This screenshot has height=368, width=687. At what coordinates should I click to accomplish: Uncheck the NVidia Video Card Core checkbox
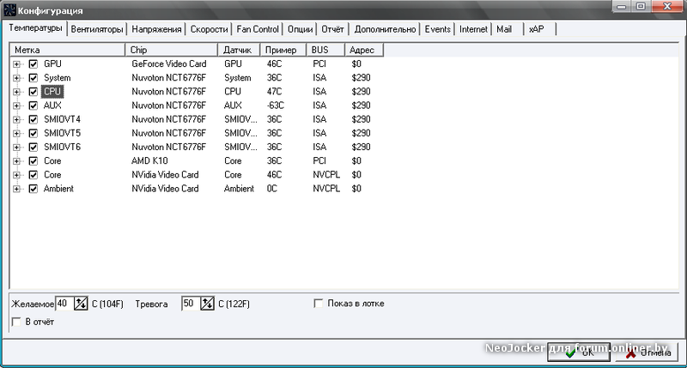click(x=33, y=175)
